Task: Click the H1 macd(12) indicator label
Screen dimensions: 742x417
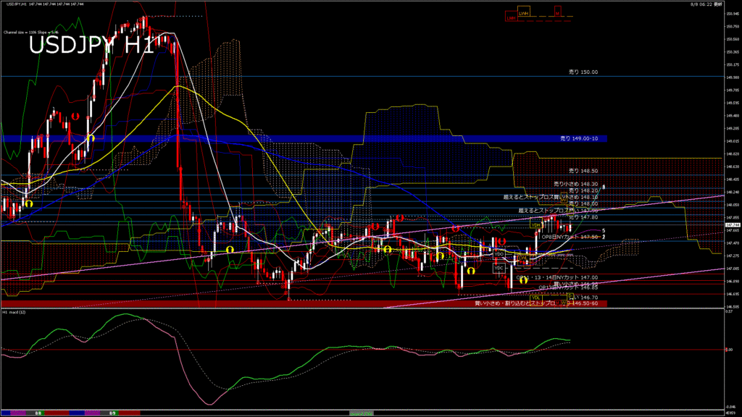Action: click(x=14, y=312)
